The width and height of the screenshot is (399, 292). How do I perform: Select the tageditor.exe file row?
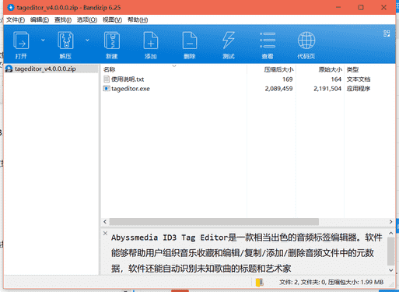pos(248,89)
